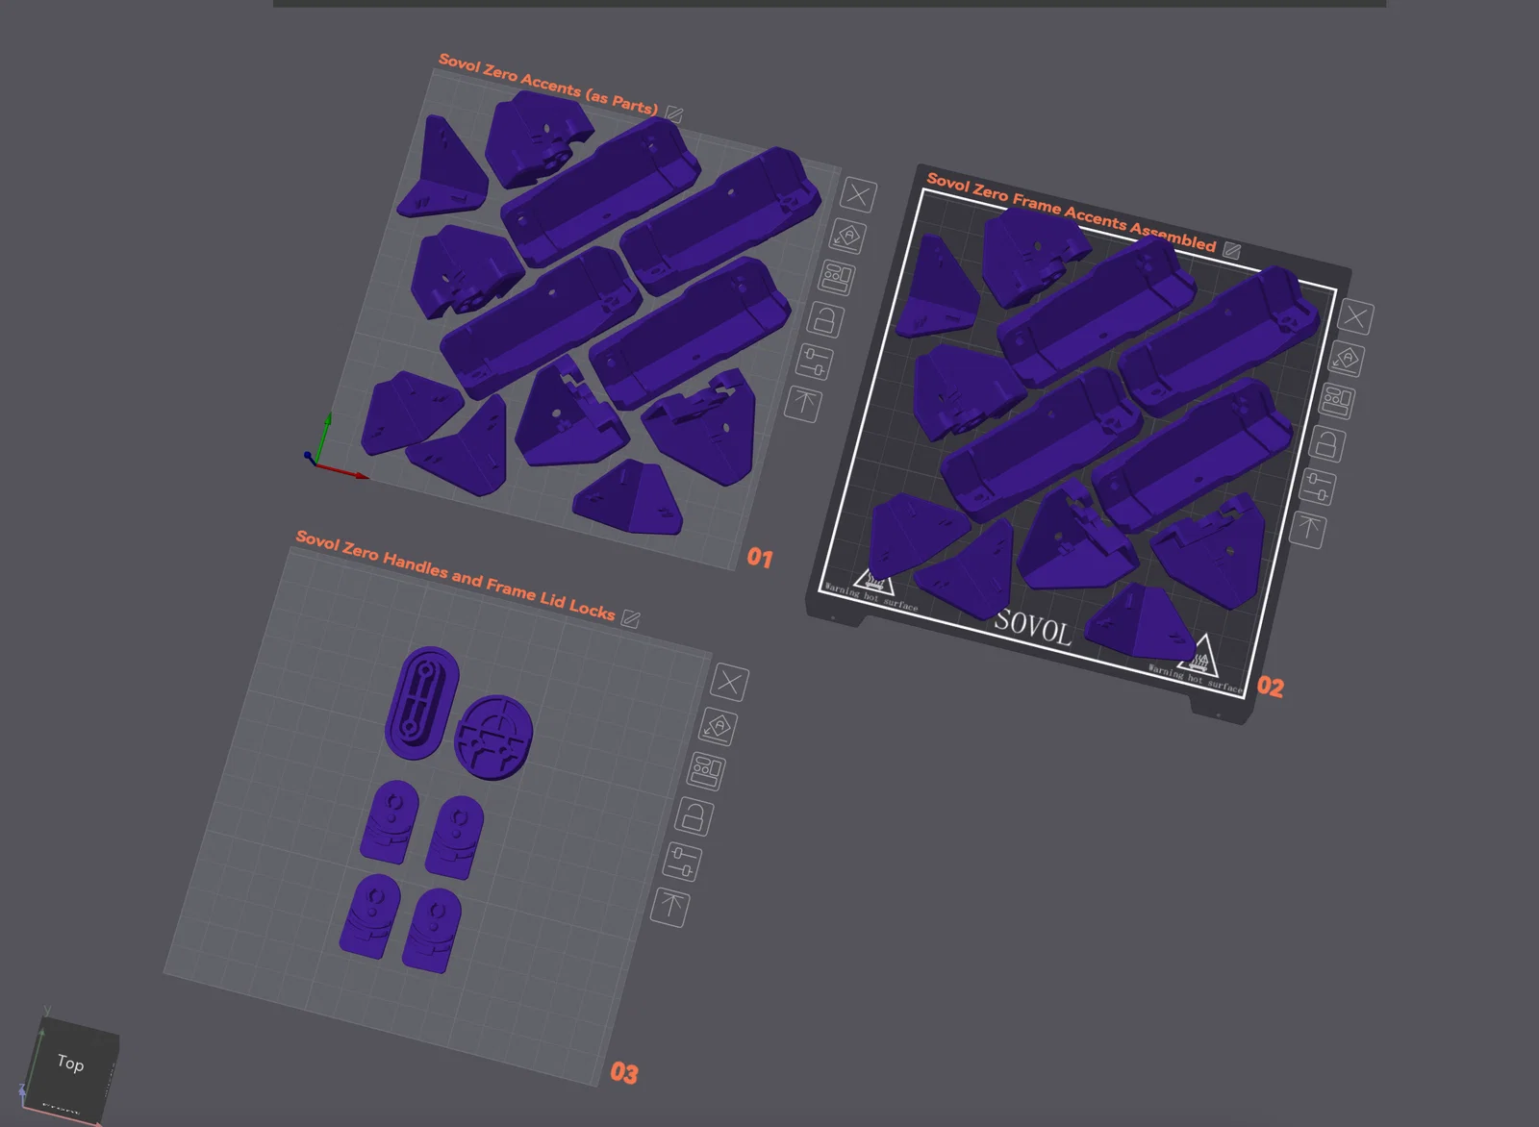Viewport: 1539px width, 1127px height.
Task: Open plate settings for plate 03
Action: [681, 862]
